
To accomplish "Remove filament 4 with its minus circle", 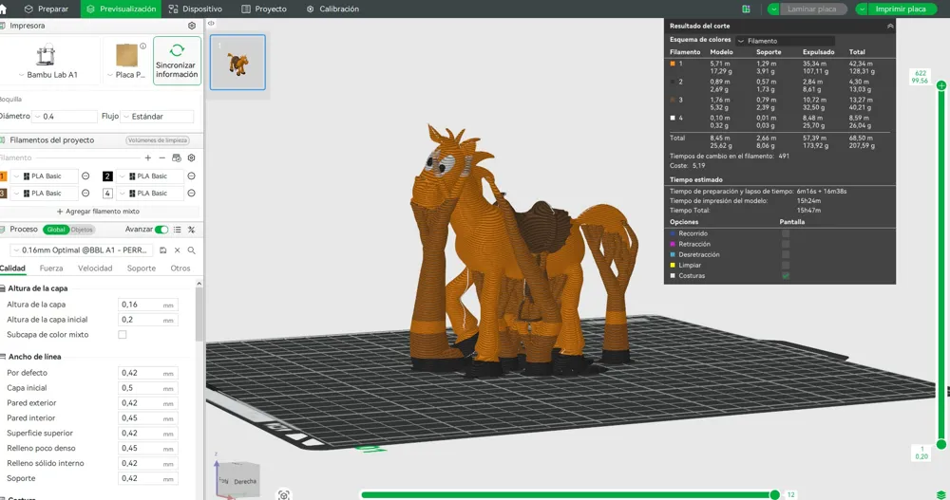I will pyautogui.click(x=192, y=194).
